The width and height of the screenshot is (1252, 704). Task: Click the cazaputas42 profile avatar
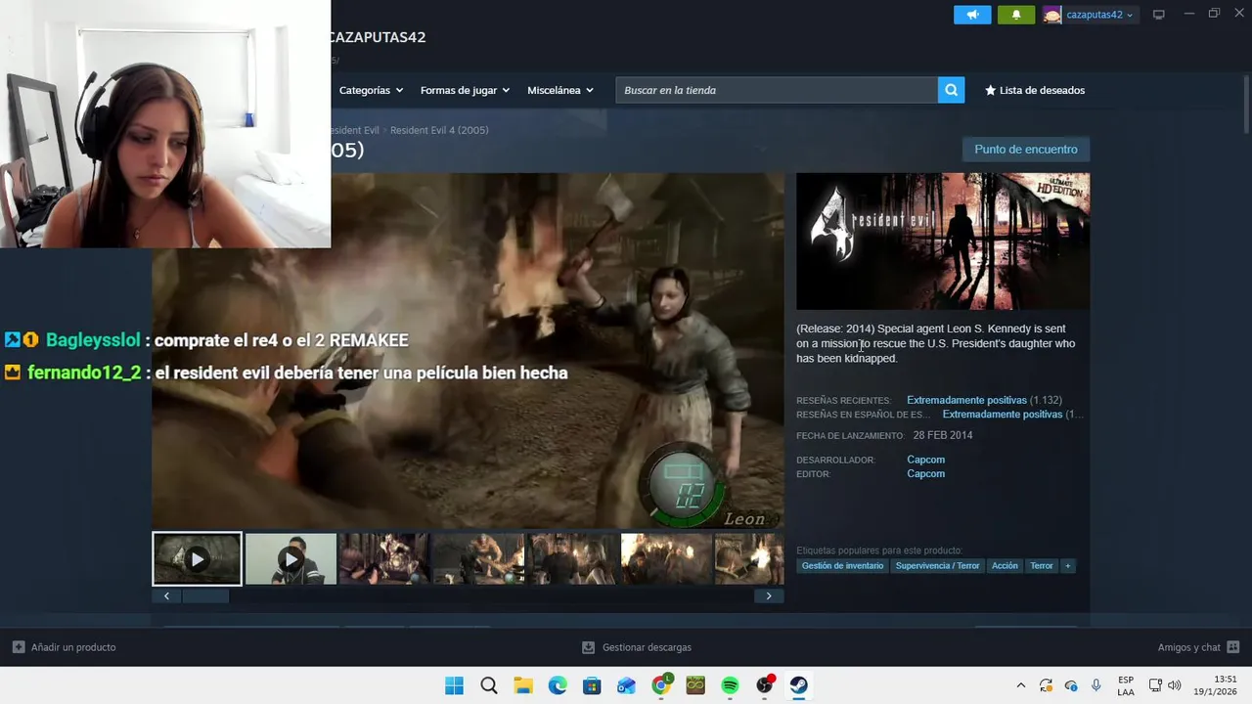[1052, 15]
